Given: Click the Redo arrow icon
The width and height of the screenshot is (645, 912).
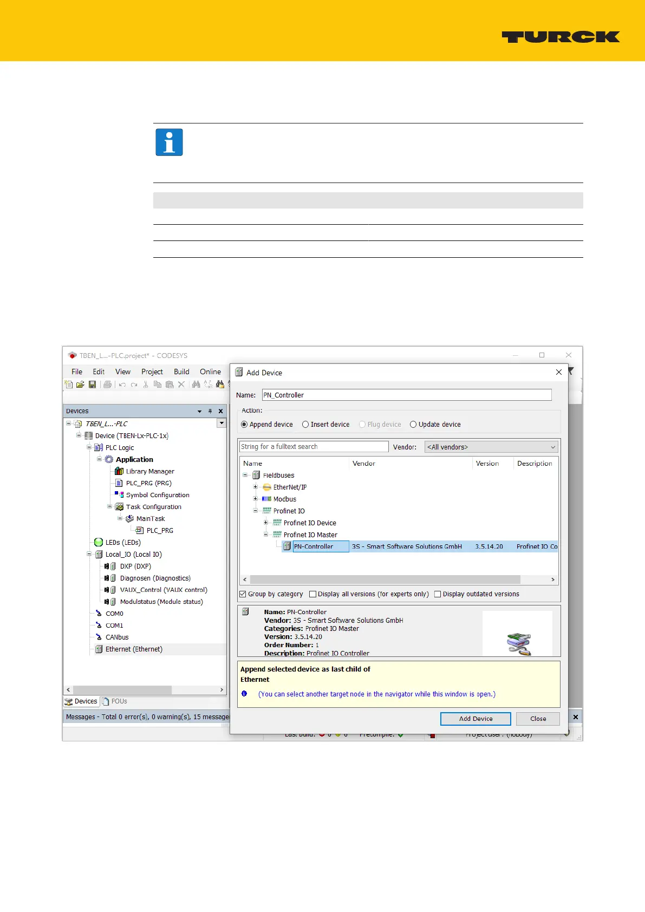Looking at the screenshot, I should (134, 385).
